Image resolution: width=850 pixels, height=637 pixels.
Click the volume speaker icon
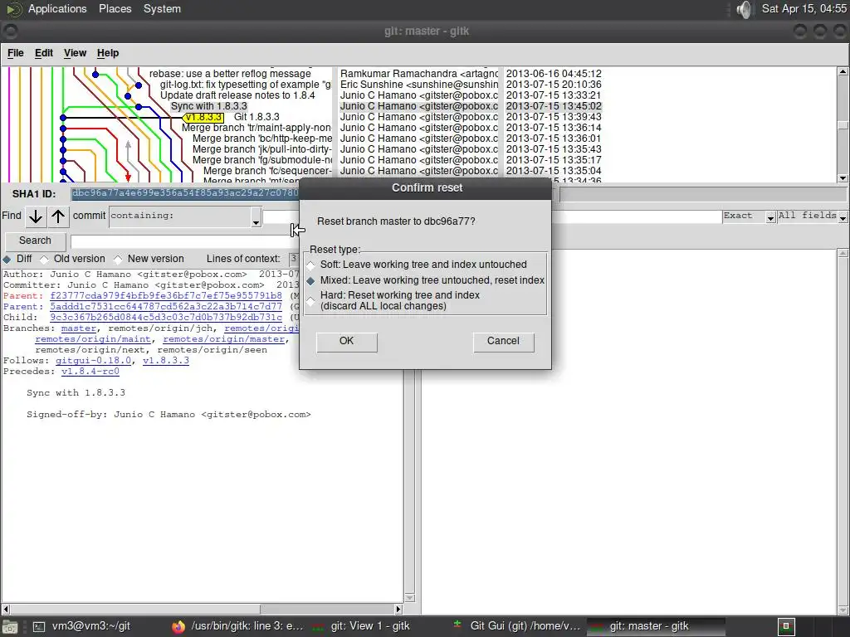point(745,9)
